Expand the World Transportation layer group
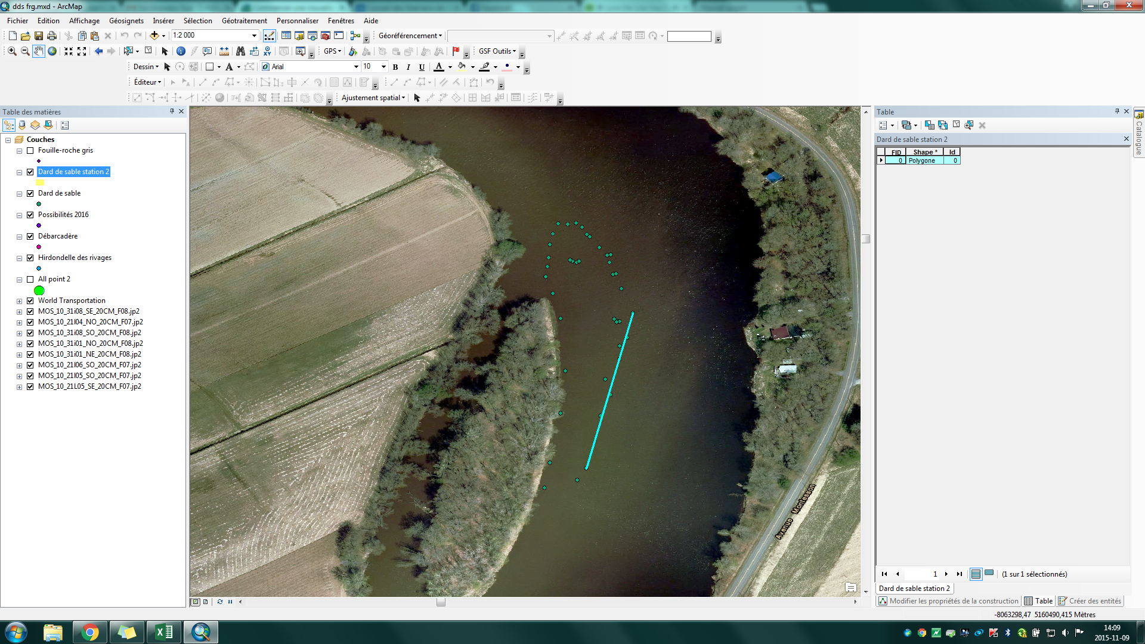This screenshot has height=644, width=1145. [19, 301]
